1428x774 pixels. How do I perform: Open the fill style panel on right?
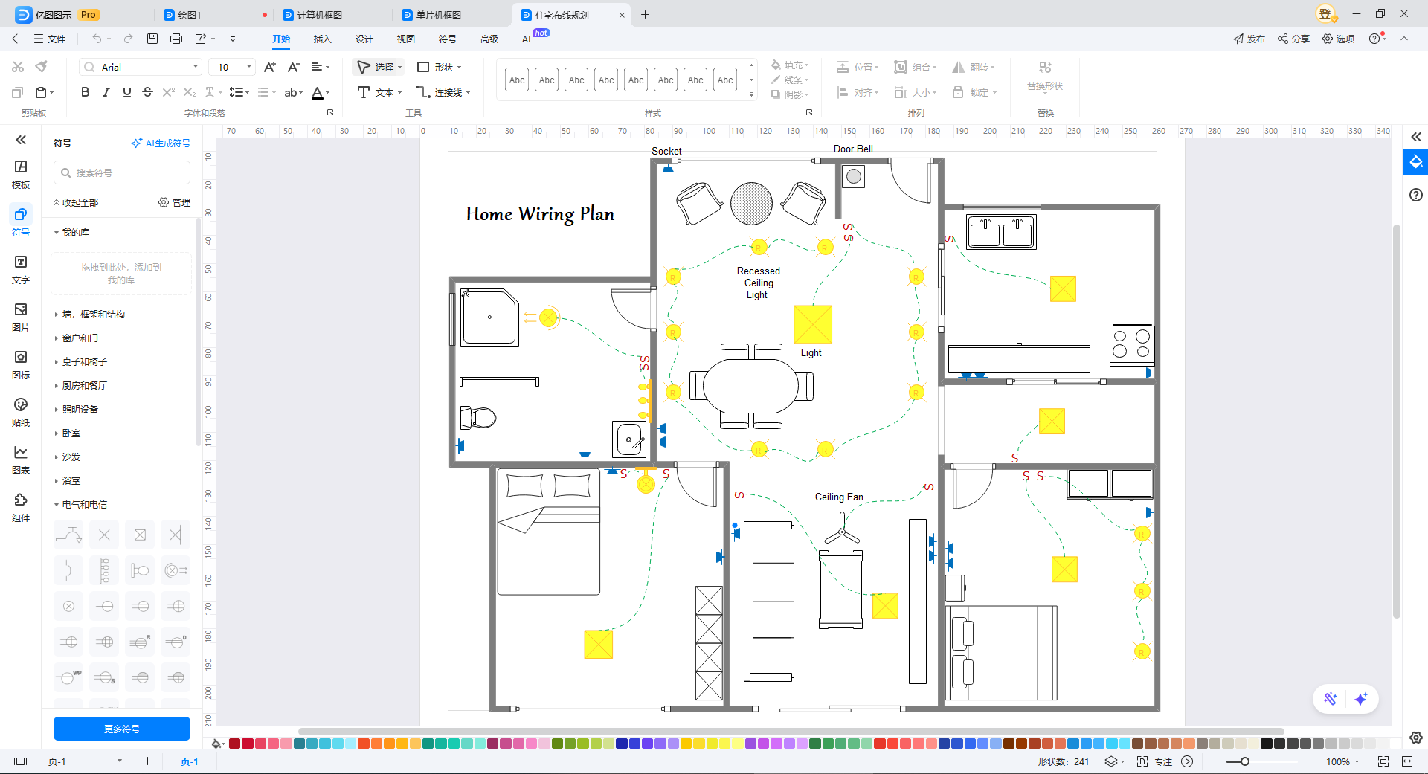click(x=1416, y=162)
